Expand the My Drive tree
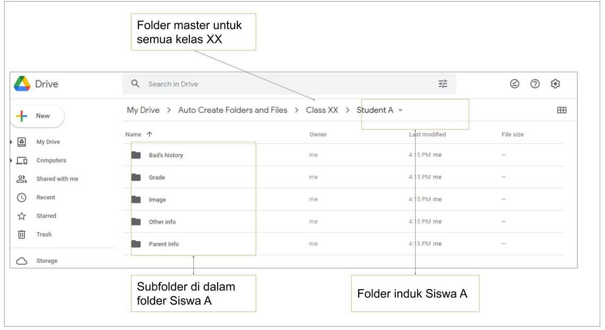 (11, 142)
